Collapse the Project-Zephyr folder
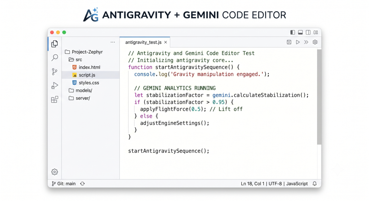Viewport: 369px width, 201px height. coord(84,52)
